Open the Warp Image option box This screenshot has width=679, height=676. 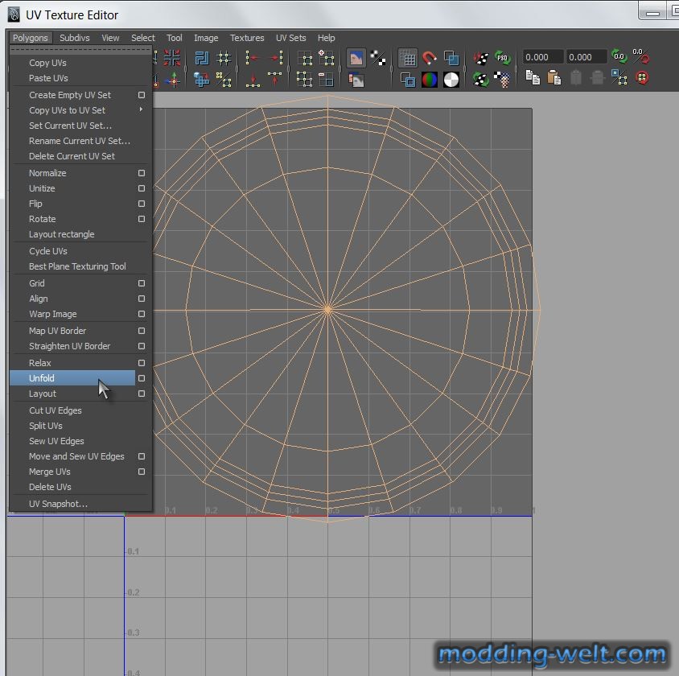pyautogui.click(x=142, y=314)
